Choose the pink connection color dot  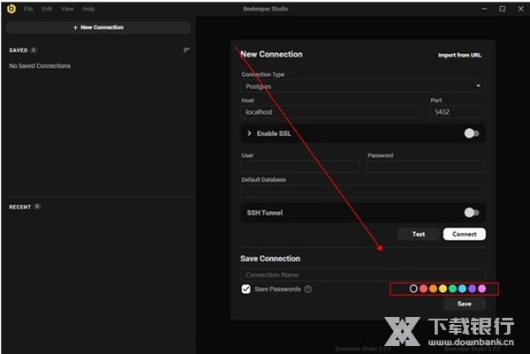click(481, 289)
